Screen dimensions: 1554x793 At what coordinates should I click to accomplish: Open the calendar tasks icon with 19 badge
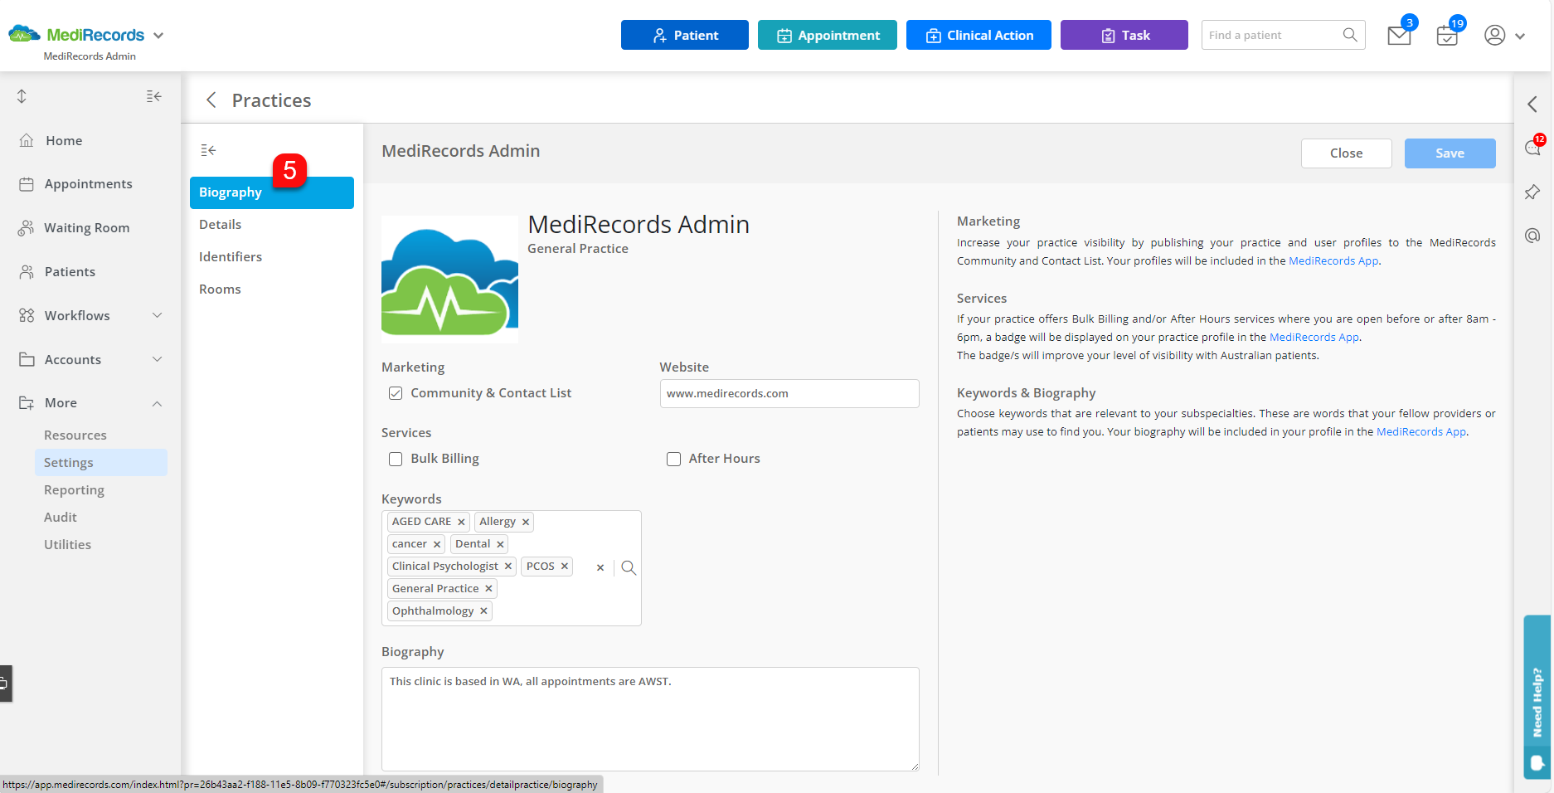[x=1447, y=36]
